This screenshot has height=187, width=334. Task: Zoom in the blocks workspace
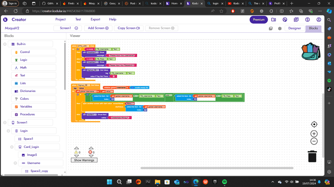(x=314, y=134)
